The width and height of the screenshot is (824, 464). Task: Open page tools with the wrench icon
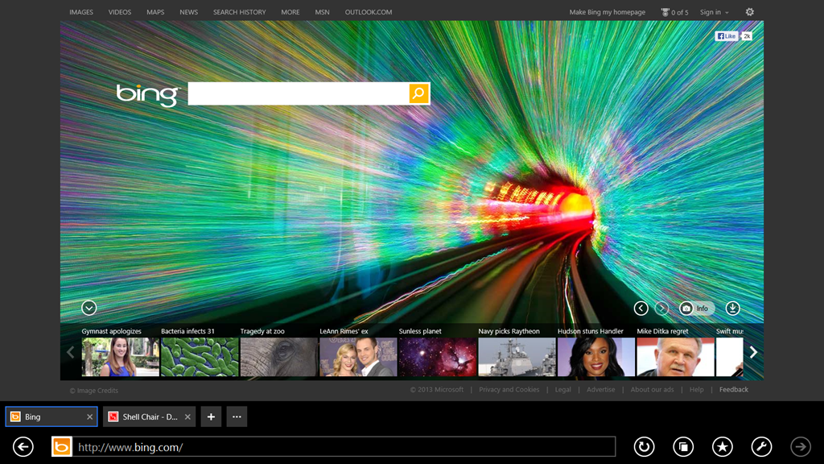pos(761,446)
